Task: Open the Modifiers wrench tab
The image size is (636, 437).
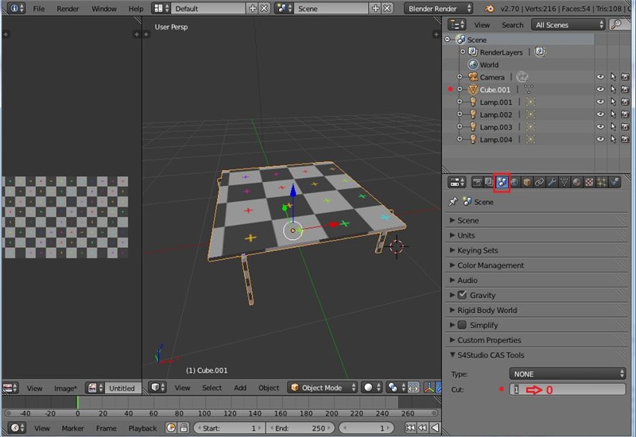Action: 553,182
